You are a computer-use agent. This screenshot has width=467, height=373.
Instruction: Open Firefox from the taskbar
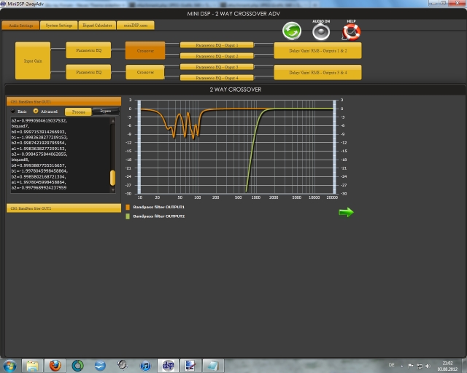55,366
